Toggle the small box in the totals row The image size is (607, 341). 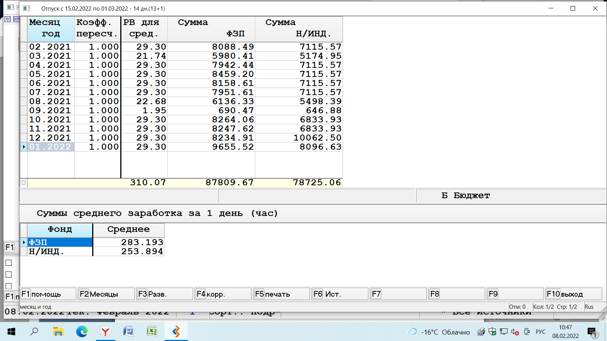click(24, 183)
